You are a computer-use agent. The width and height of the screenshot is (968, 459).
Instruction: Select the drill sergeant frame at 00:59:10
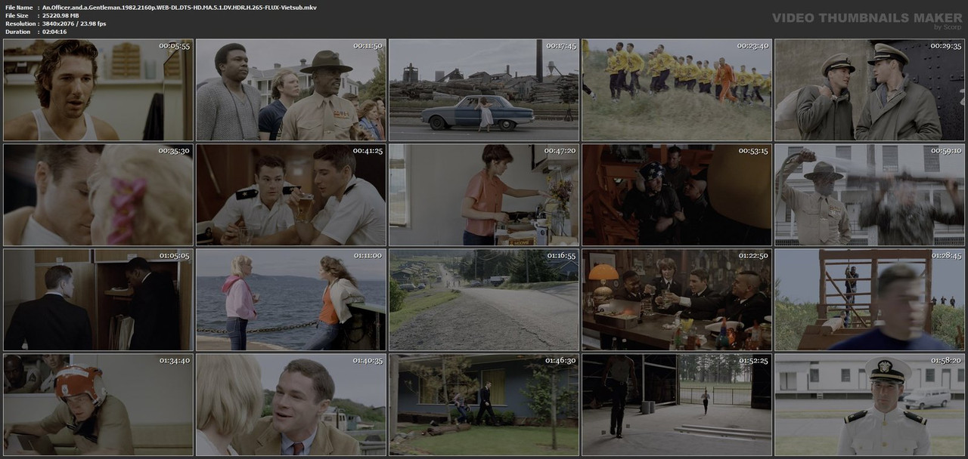[870, 195]
